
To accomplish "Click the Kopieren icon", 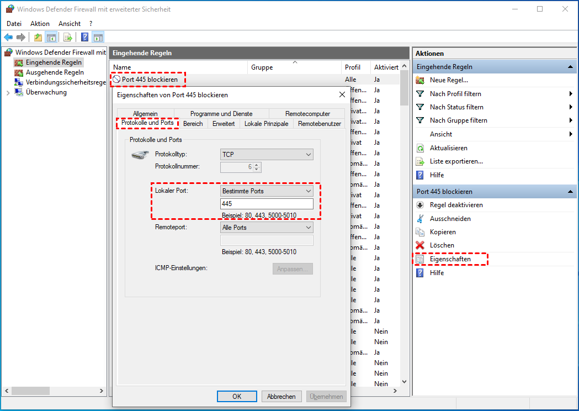I will click(420, 232).
